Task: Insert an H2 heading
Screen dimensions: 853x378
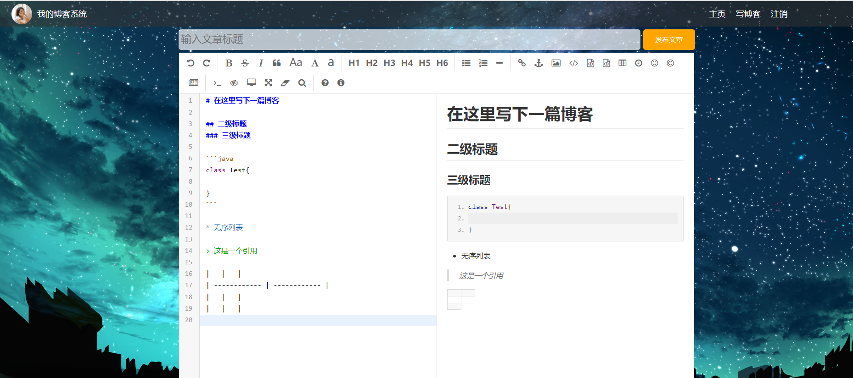Action: coord(372,63)
